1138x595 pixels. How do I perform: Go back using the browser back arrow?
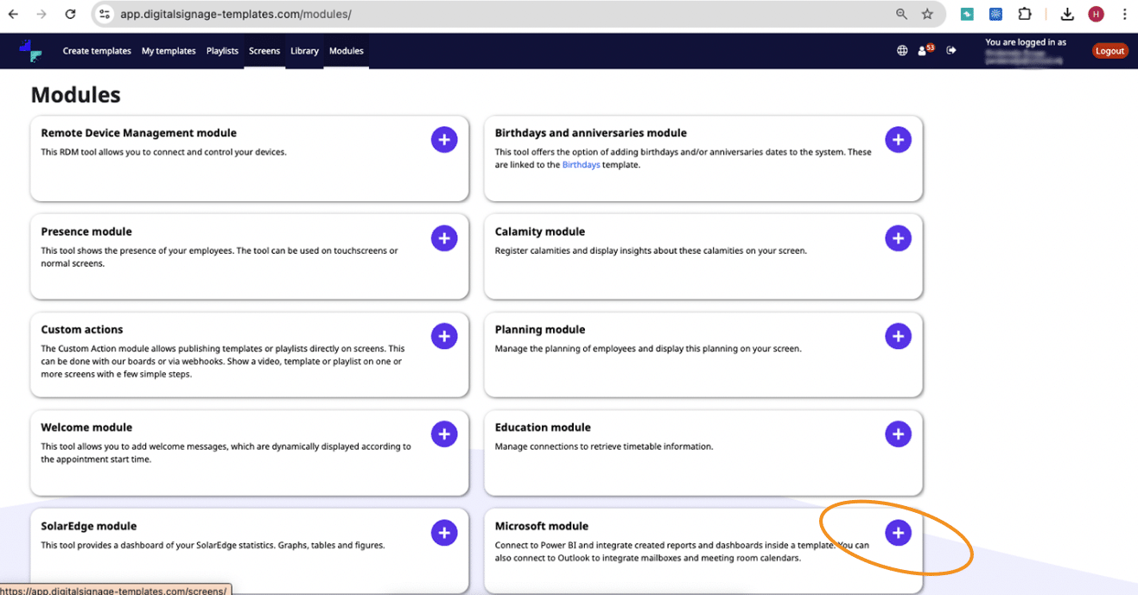coord(14,14)
